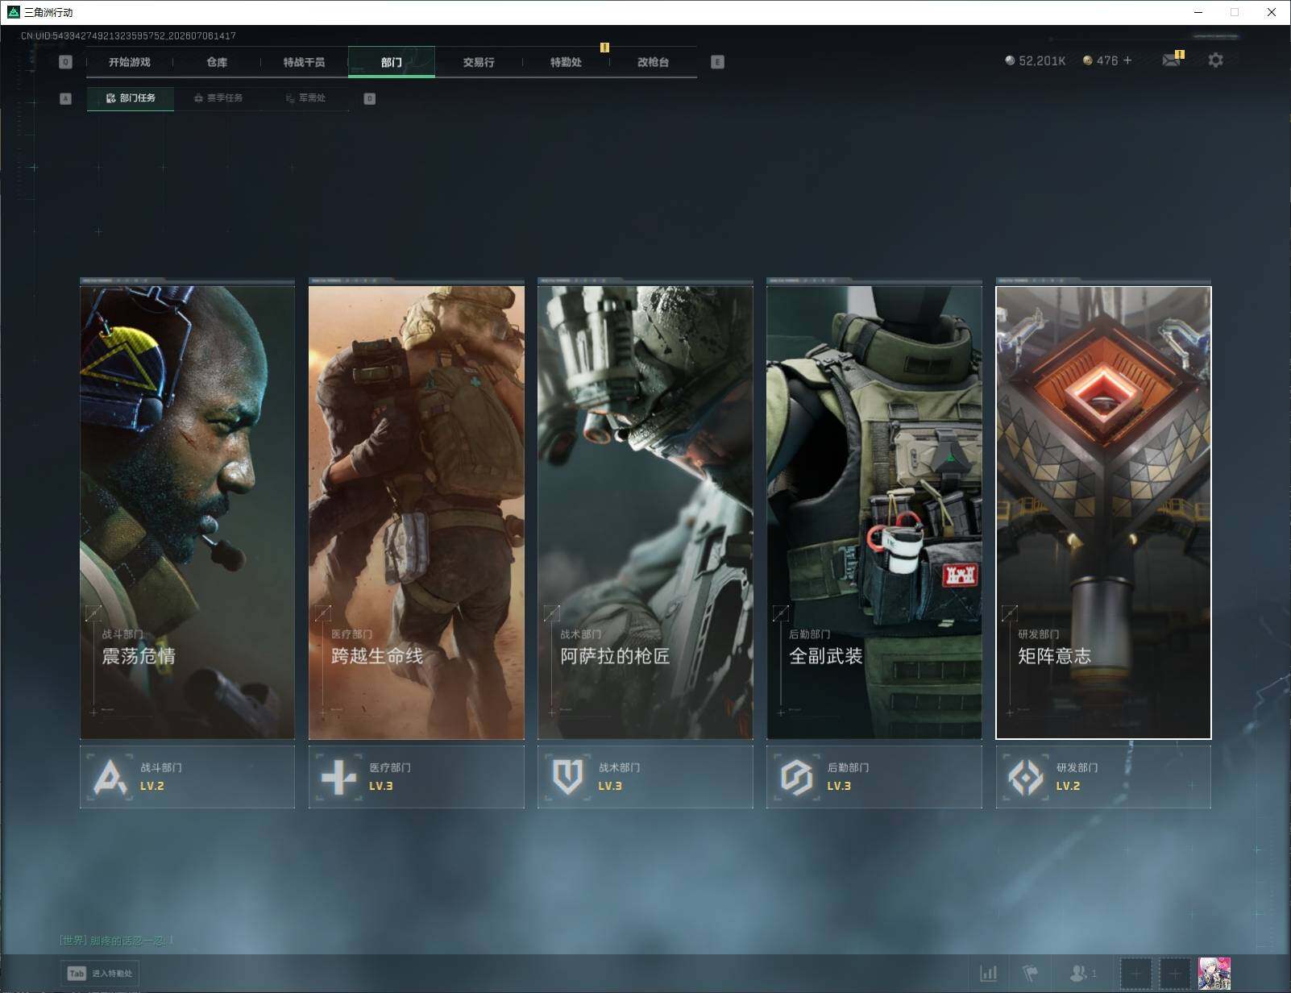The height and width of the screenshot is (993, 1291).
Task: Click the flag icon in bottom bar
Action: click(1031, 974)
